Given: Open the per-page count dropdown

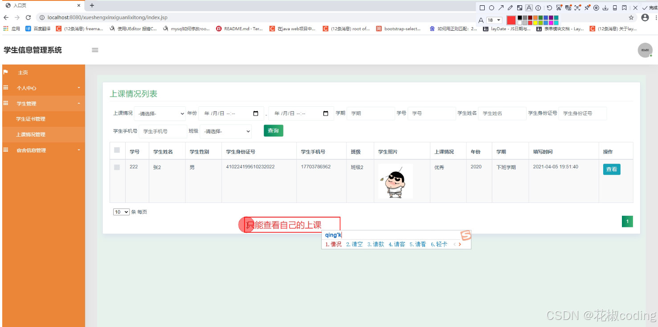Looking at the screenshot, I should (x=121, y=212).
